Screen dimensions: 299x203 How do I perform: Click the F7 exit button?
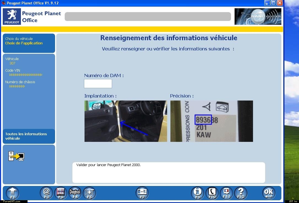[x=142, y=193]
